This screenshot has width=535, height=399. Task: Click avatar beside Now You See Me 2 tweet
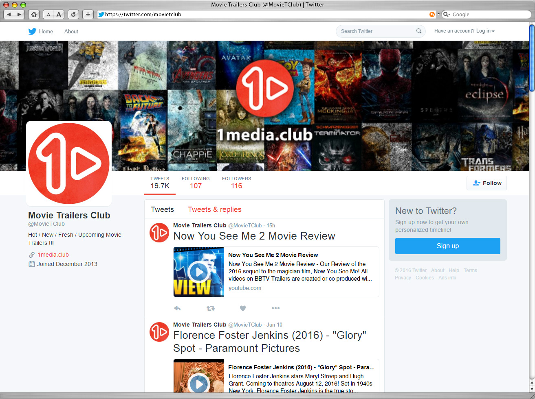[159, 233]
